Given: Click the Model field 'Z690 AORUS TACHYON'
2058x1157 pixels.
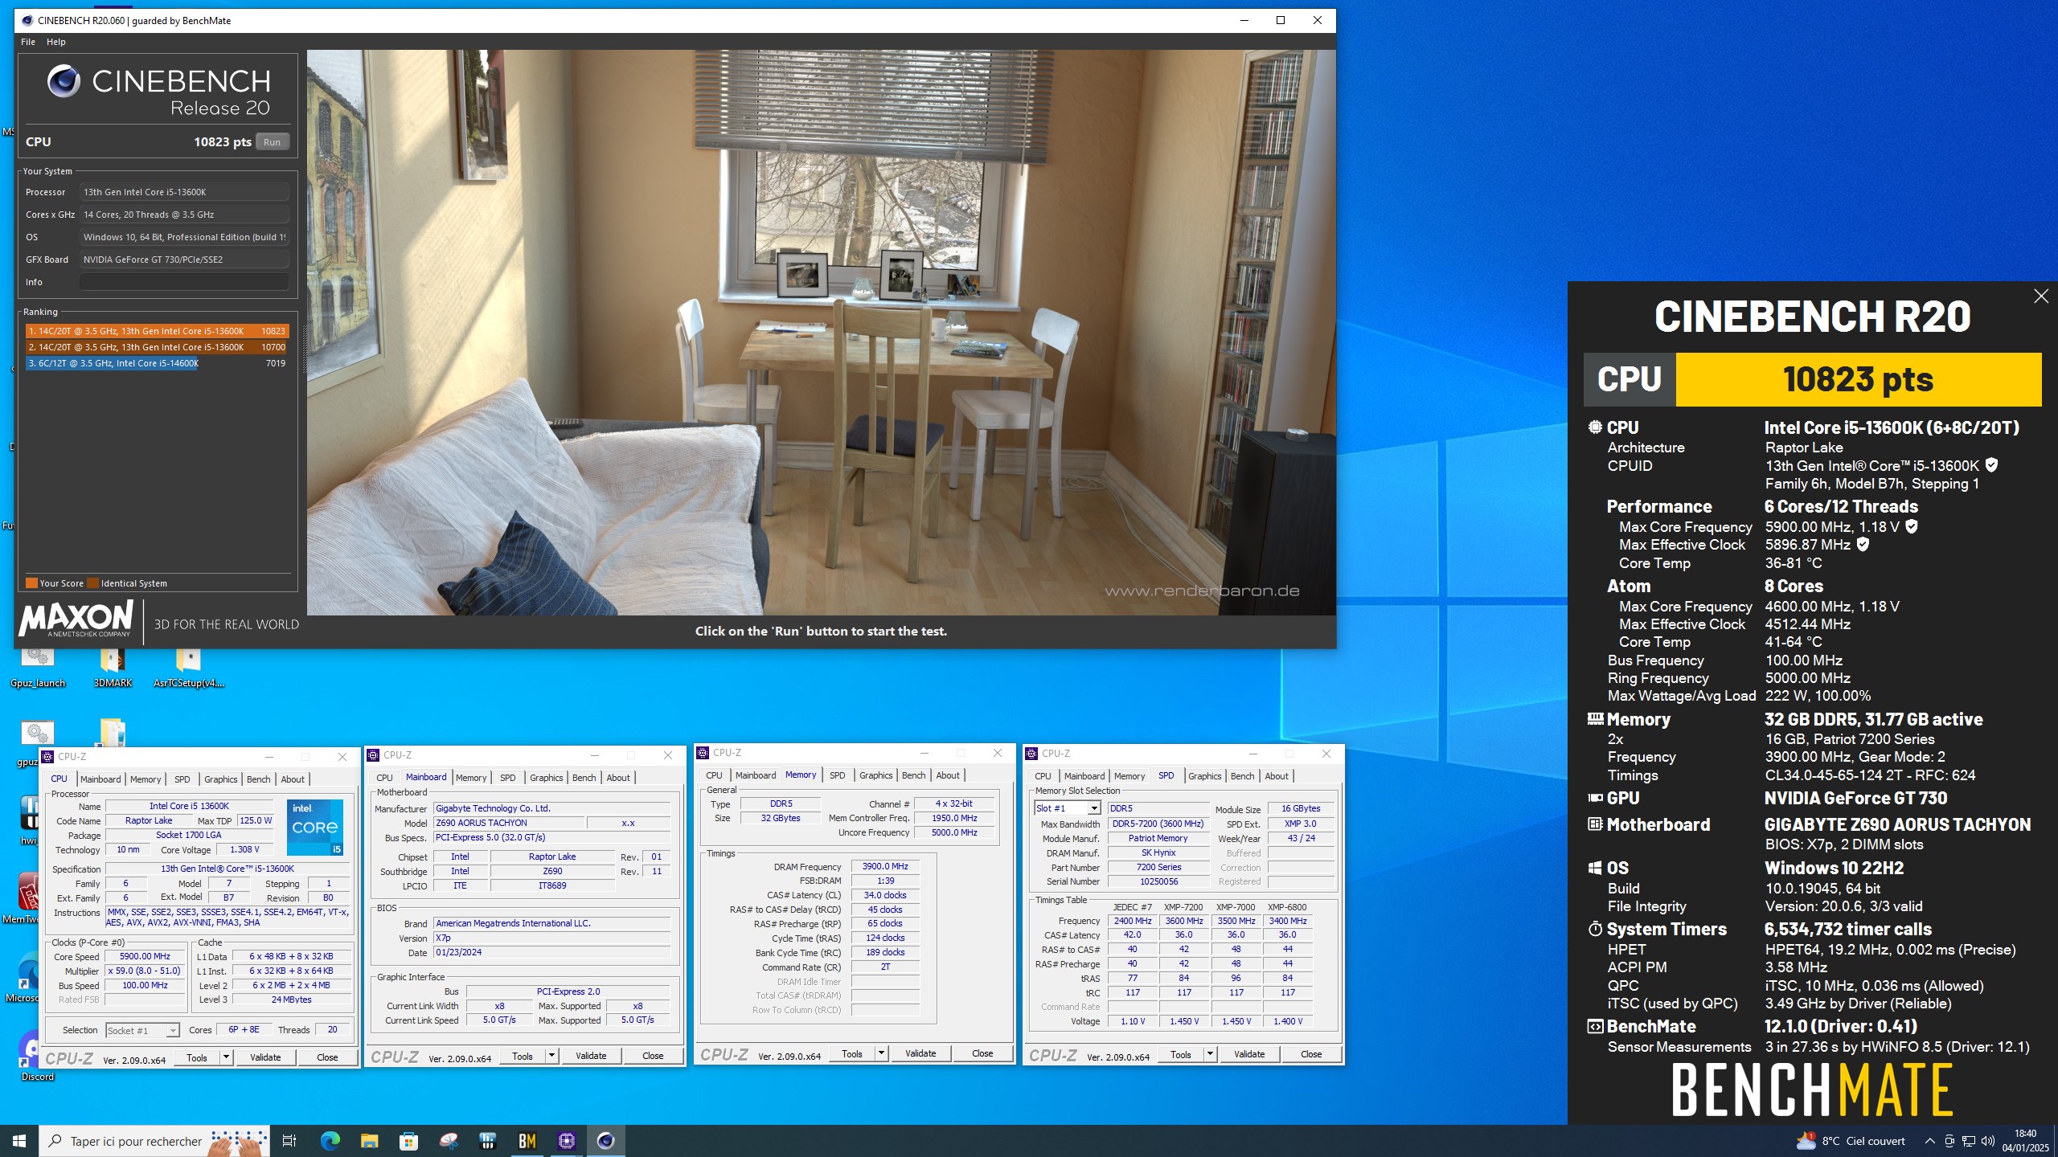Looking at the screenshot, I should pos(508,823).
